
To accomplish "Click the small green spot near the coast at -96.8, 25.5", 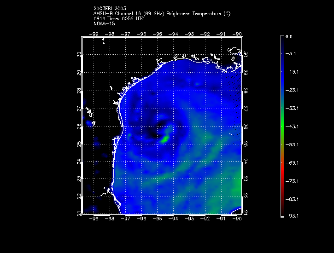I will (x=129, y=135).
